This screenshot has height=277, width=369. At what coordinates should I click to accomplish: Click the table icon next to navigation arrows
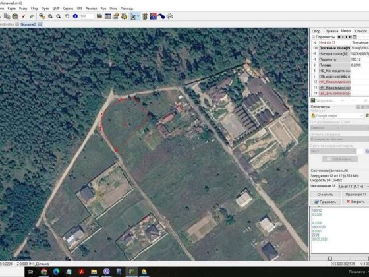click(x=355, y=37)
